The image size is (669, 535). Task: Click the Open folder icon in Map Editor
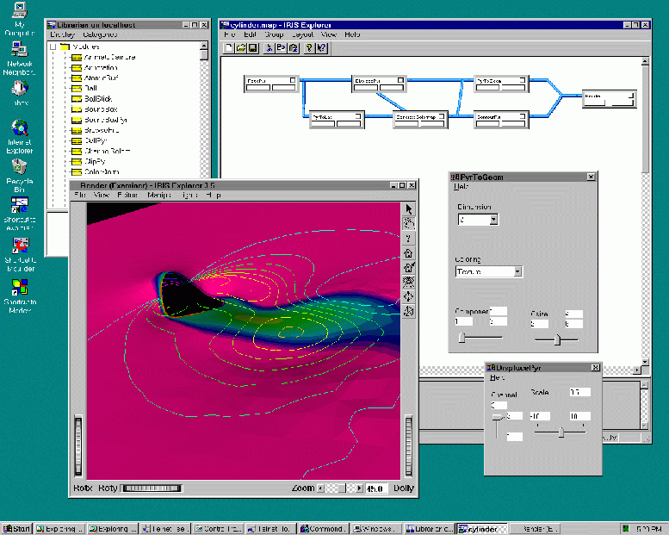(x=242, y=48)
